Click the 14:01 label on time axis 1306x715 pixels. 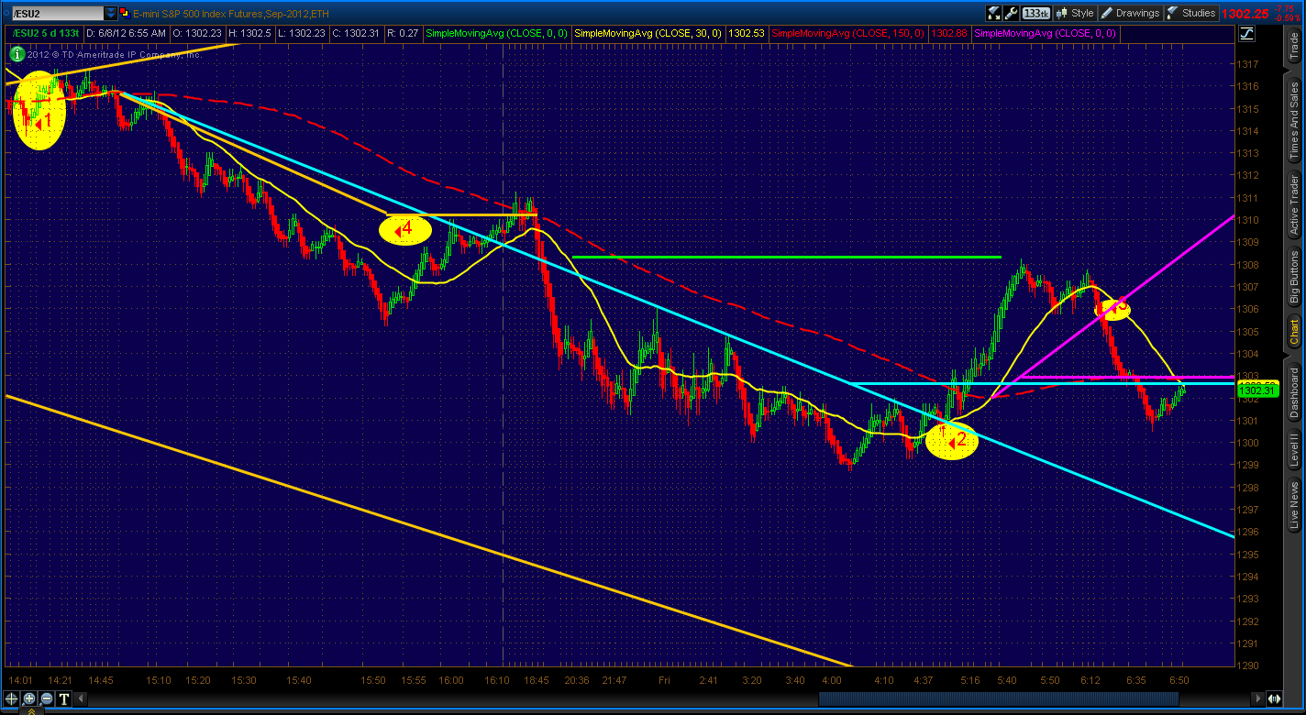click(20, 680)
